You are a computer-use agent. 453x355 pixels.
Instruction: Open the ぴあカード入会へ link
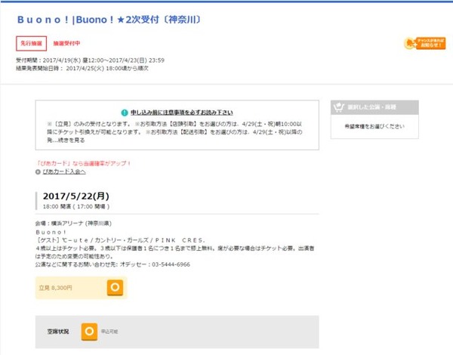tap(64, 171)
